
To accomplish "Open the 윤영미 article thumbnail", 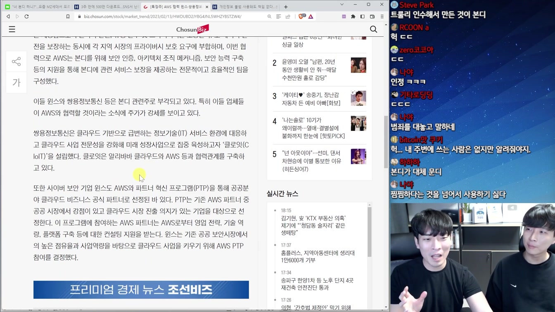I will (358, 65).
